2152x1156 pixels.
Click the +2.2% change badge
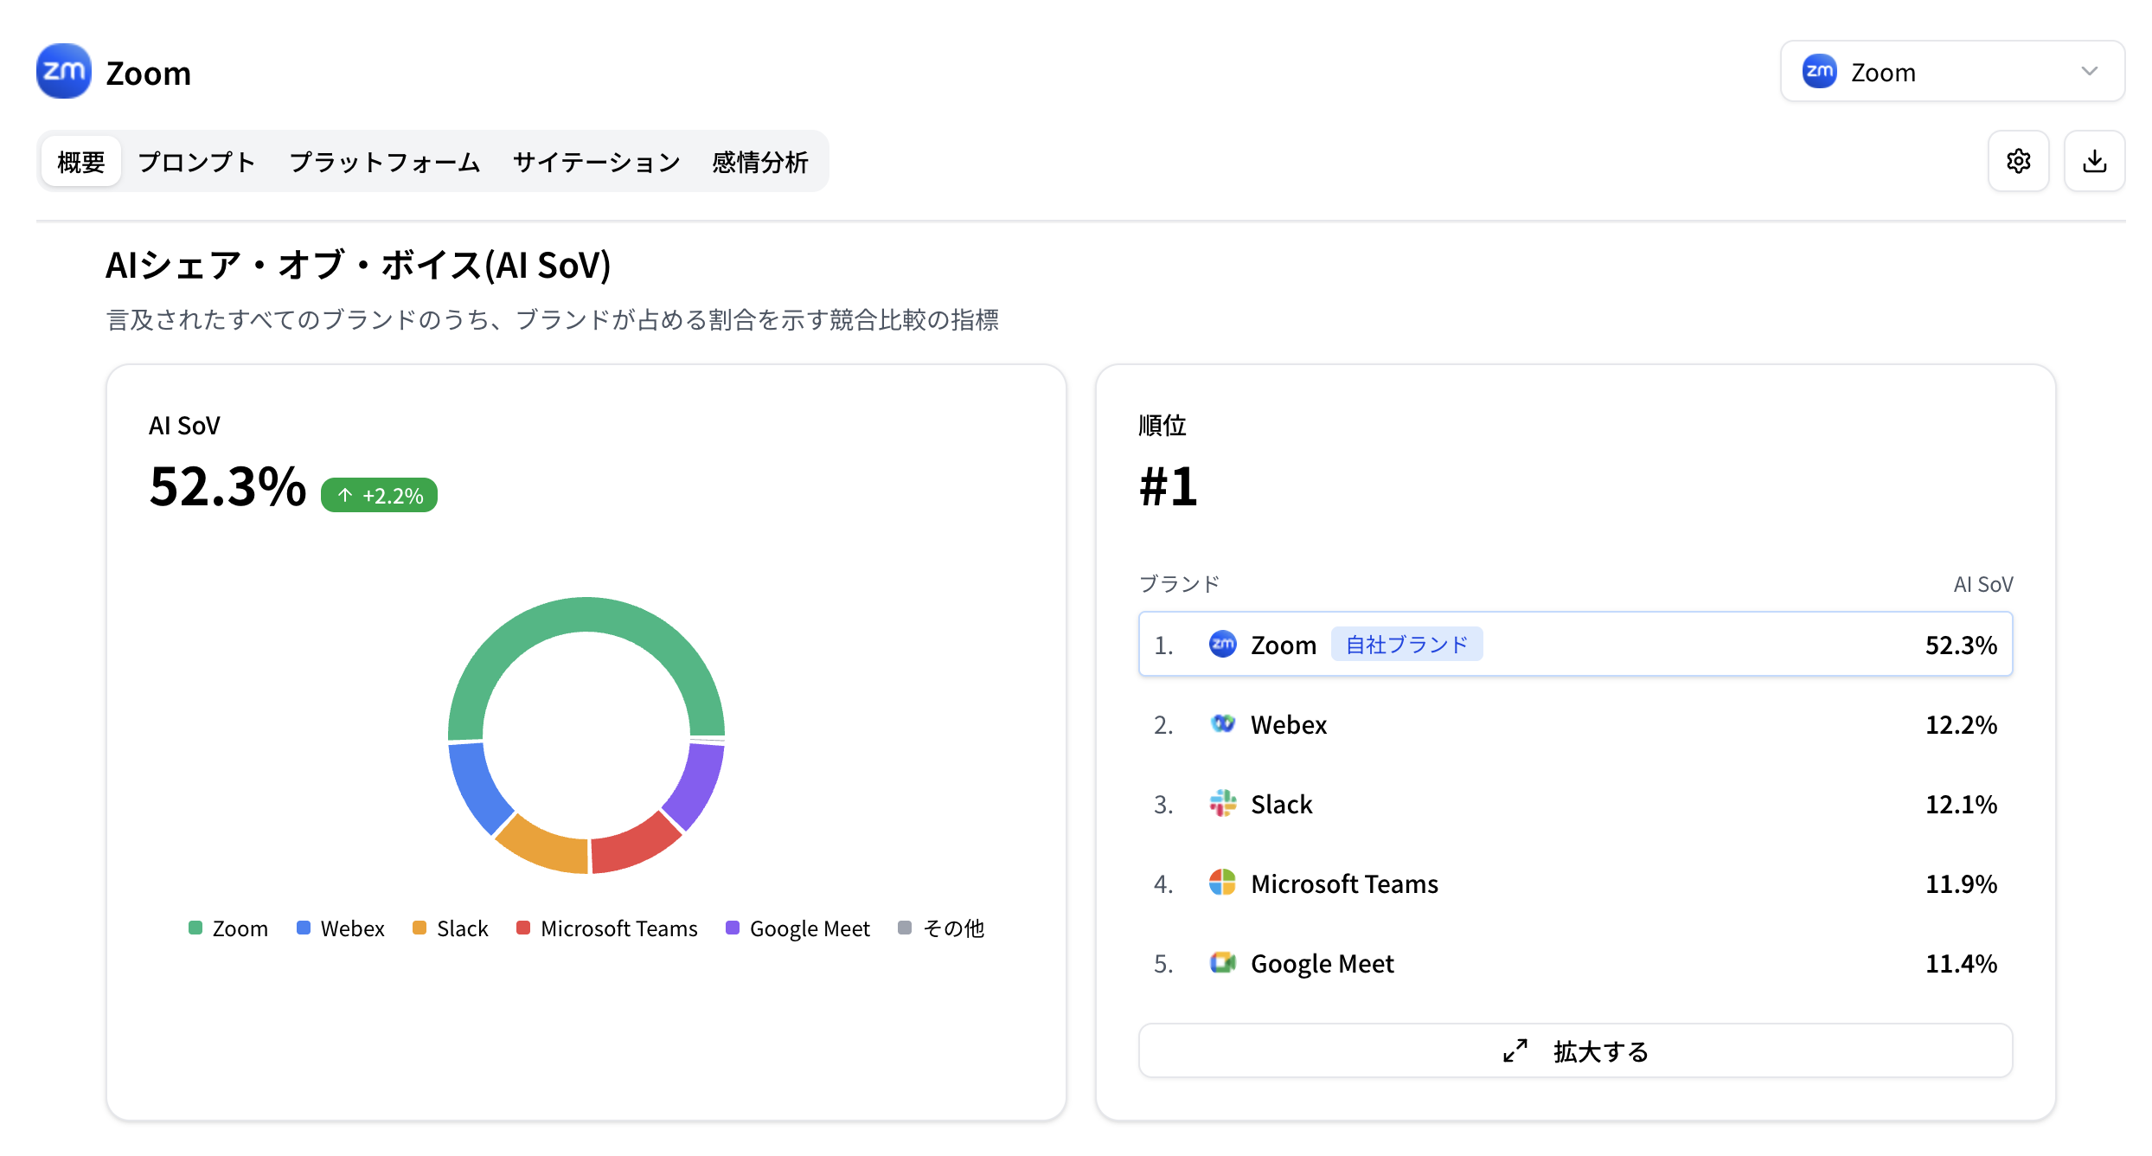point(379,496)
